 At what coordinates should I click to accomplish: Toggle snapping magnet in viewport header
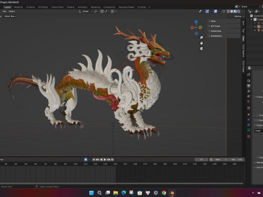tap(102, 11)
